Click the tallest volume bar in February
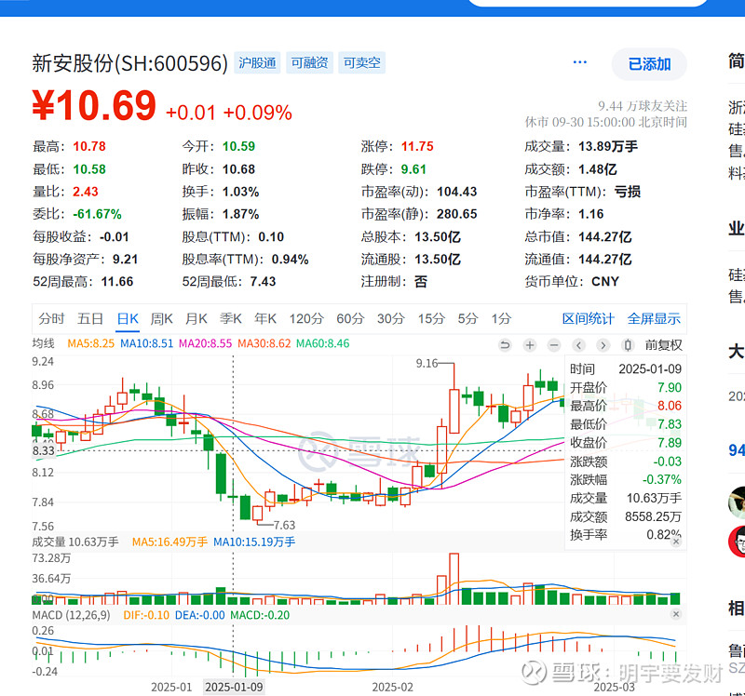The width and height of the screenshot is (745, 696). 454,578
